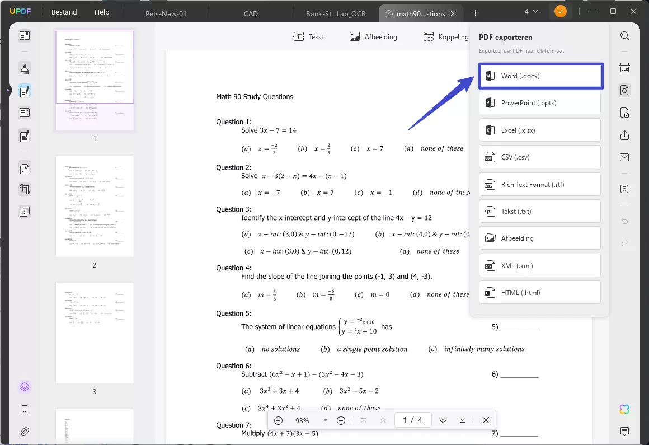Click the Save as other disk icon
This screenshot has height=445, width=649.
pyautogui.click(x=624, y=189)
